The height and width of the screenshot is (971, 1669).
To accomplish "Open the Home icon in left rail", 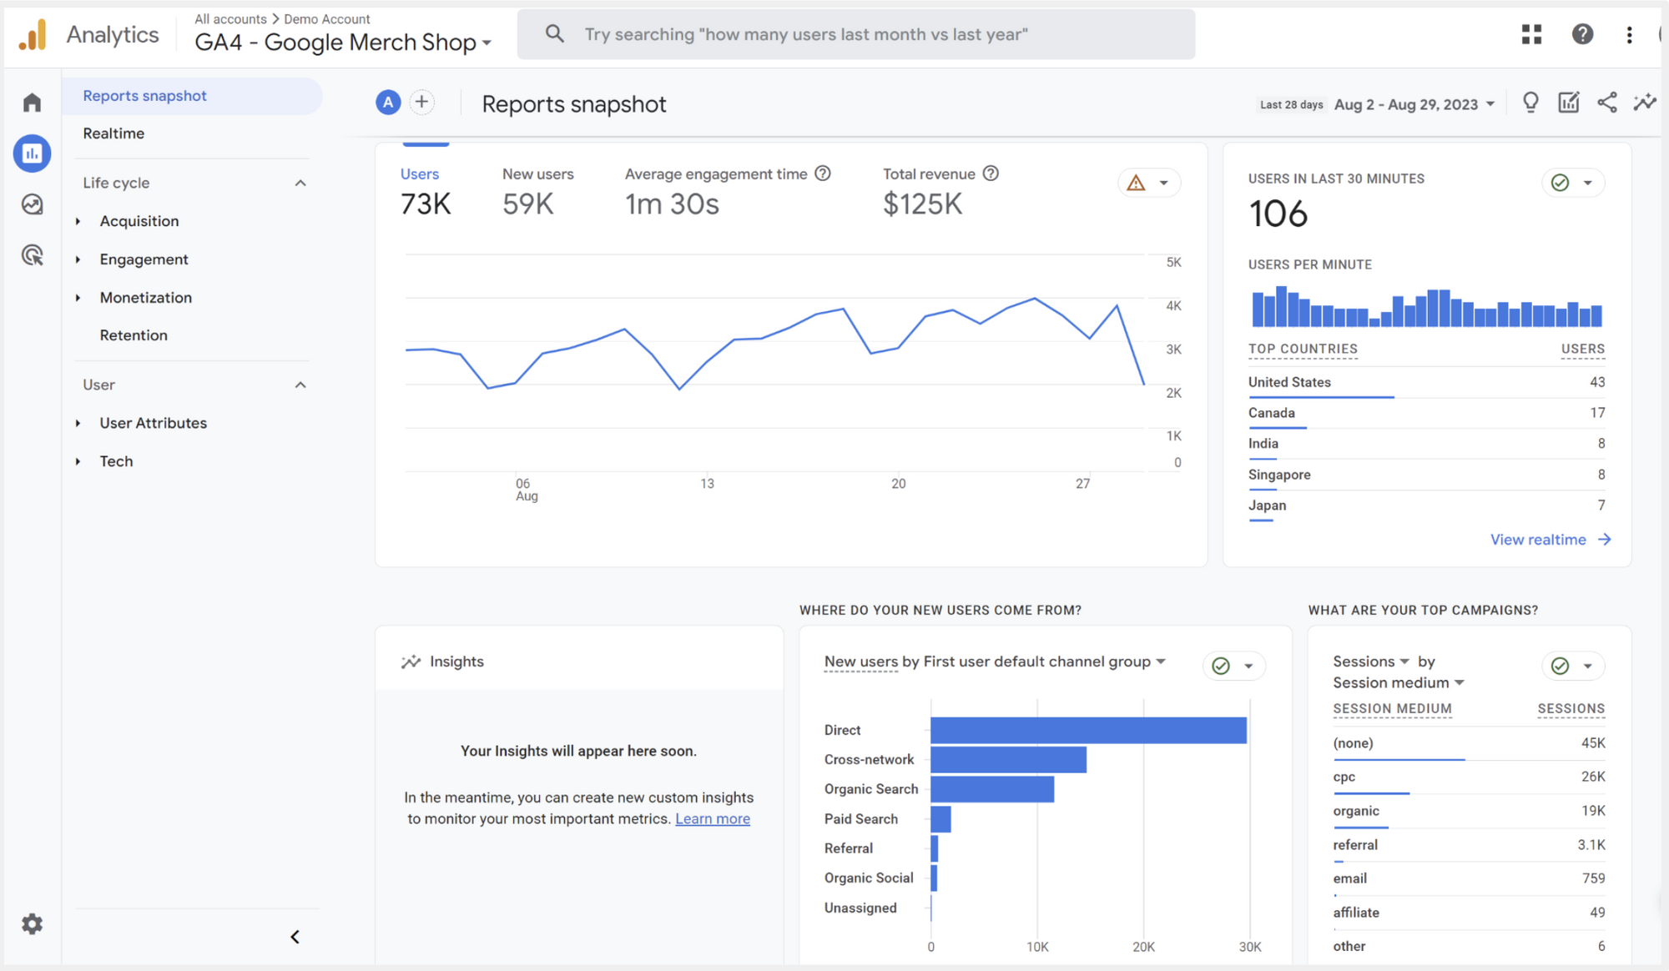I will (32, 103).
